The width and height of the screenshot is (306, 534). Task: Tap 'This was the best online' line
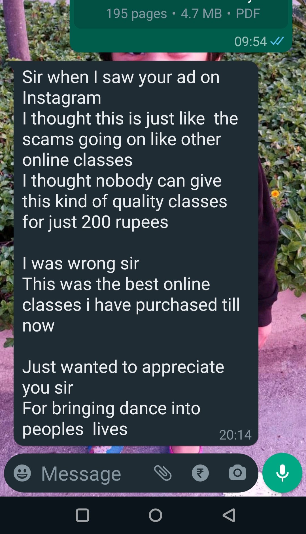[116, 284]
